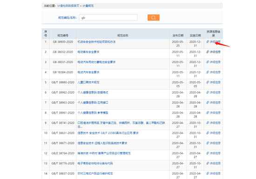
Task: Click the search input field containing gb
Action: point(108,18)
